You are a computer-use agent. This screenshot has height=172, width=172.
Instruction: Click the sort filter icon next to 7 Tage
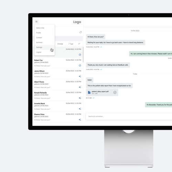click(x=79, y=44)
